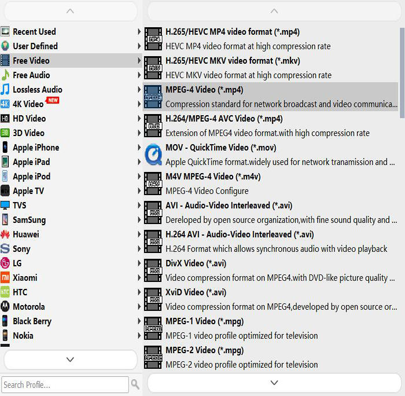Open the Free Video category
405x396 pixels.
(71, 60)
